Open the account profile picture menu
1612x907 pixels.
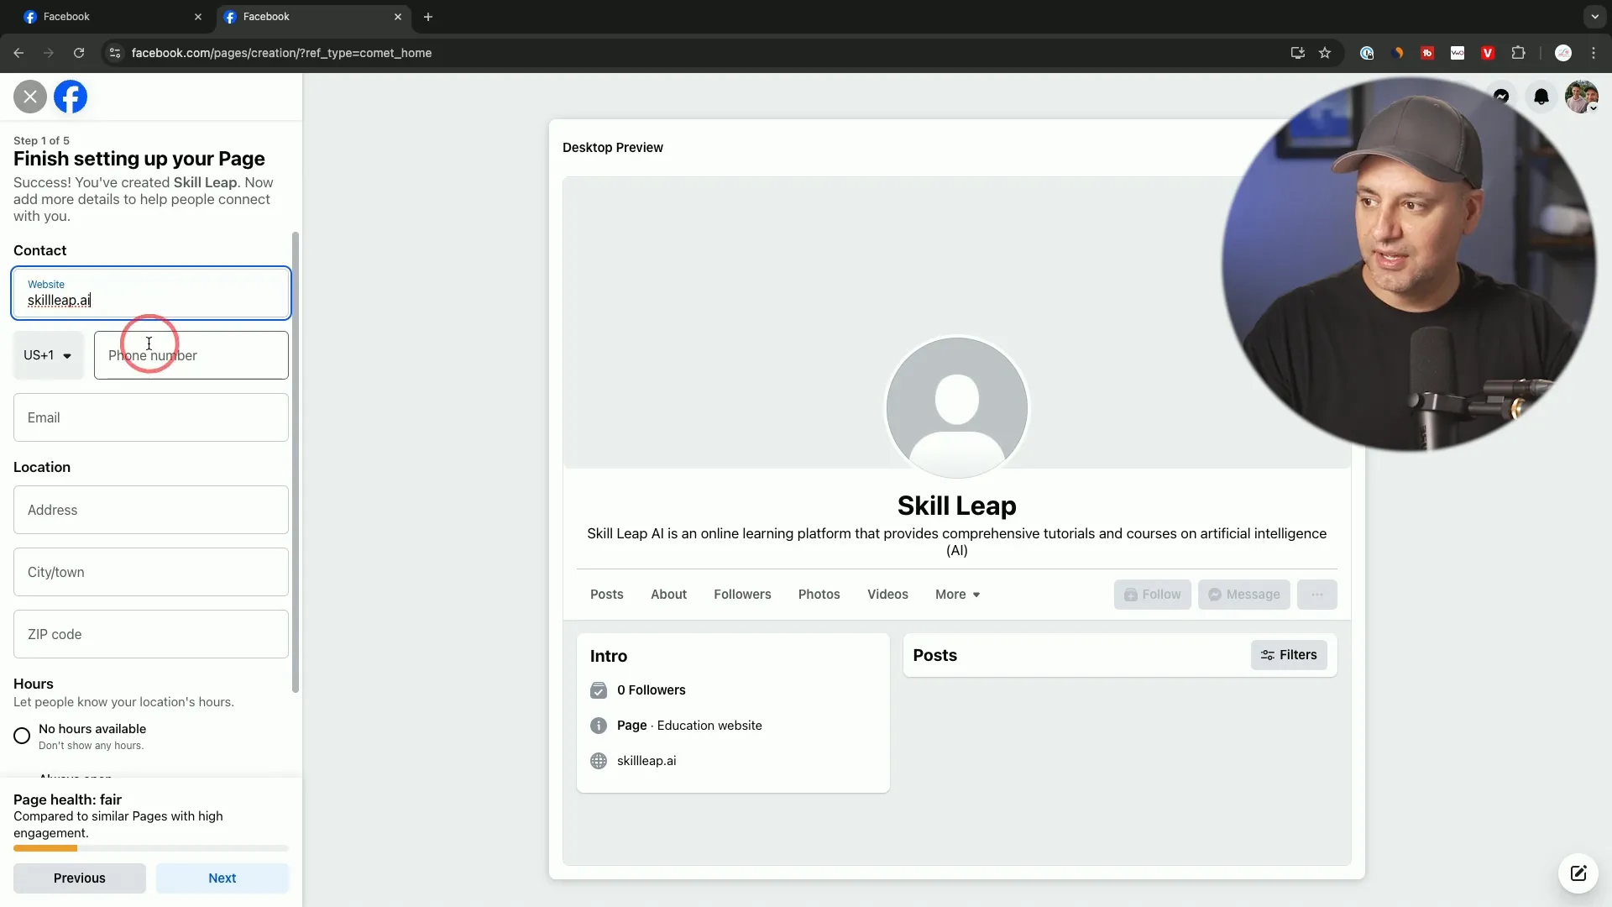point(1582,97)
